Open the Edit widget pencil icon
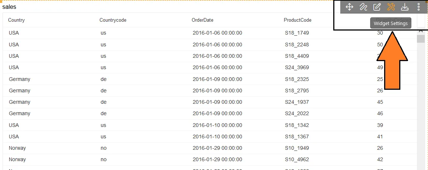The height and width of the screenshot is (170, 428). (x=377, y=7)
